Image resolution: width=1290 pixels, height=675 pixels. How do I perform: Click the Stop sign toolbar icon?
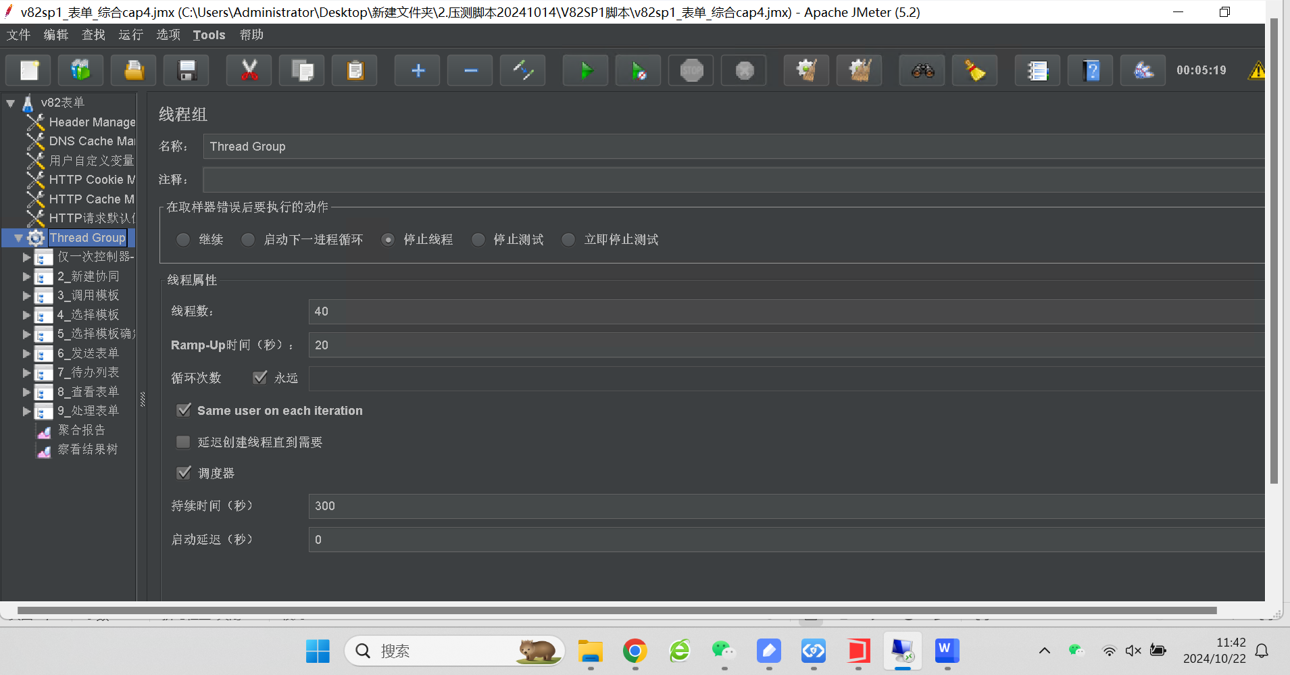point(691,70)
